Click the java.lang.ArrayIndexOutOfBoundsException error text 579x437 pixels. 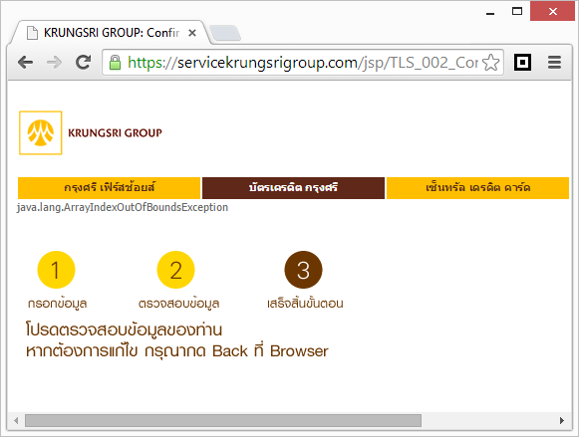123,208
